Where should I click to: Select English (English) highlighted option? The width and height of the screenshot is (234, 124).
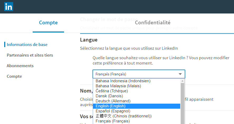110,106
